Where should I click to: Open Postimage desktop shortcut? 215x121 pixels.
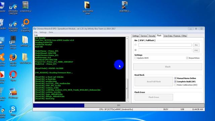click(13, 93)
